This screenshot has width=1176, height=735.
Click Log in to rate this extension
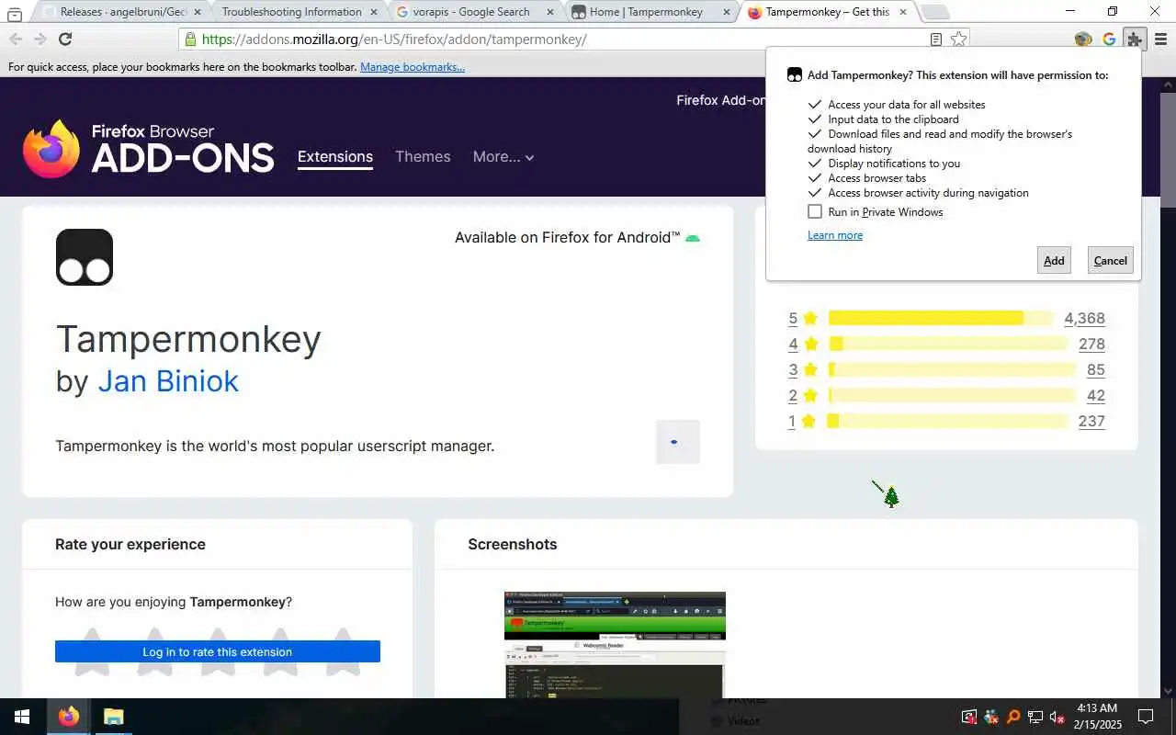(x=218, y=651)
